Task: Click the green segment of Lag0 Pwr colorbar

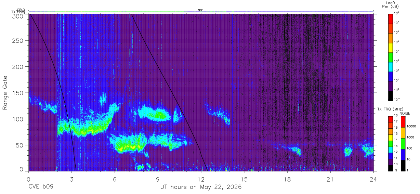Action: 391,56
